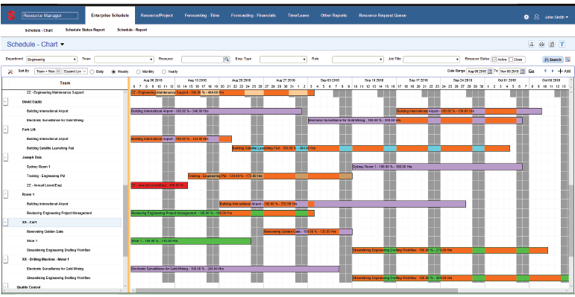Click the Resource search input field
Screen dimensions: 575x297
tap(202, 60)
